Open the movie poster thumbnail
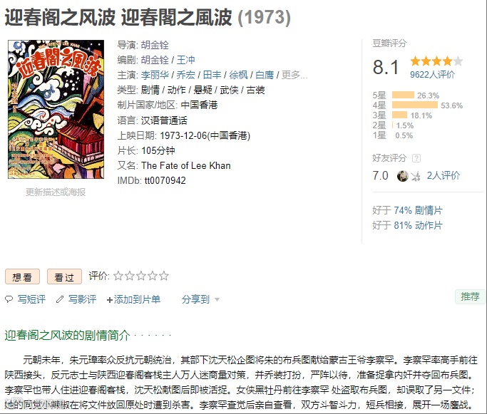 click(x=56, y=109)
